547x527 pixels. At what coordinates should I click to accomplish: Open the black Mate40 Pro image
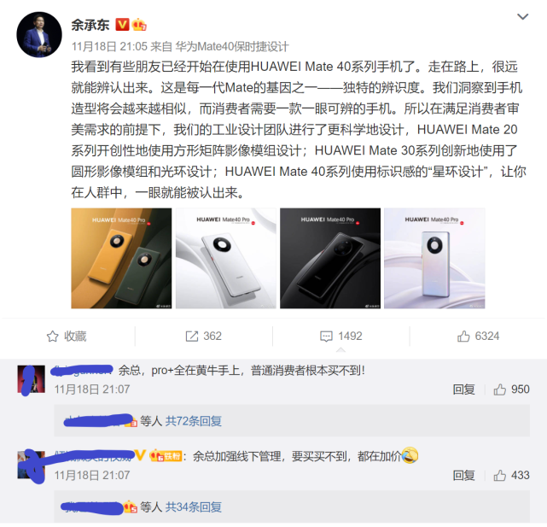pos(330,258)
